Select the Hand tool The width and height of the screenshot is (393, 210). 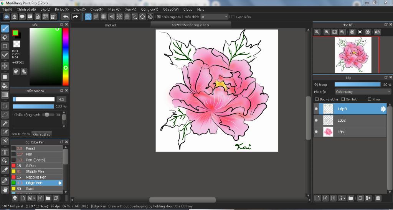tap(5, 189)
